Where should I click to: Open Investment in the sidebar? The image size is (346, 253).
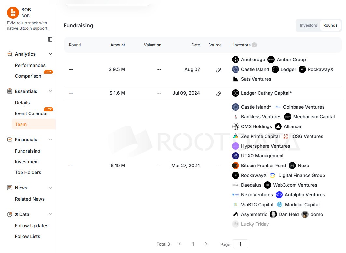click(27, 162)
